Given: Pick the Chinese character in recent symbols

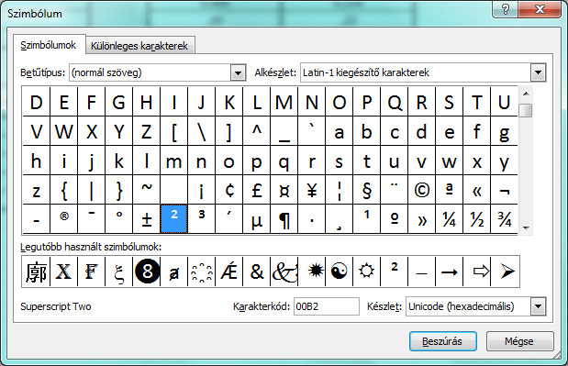Looking at the screenshot, I should point(36,272).
